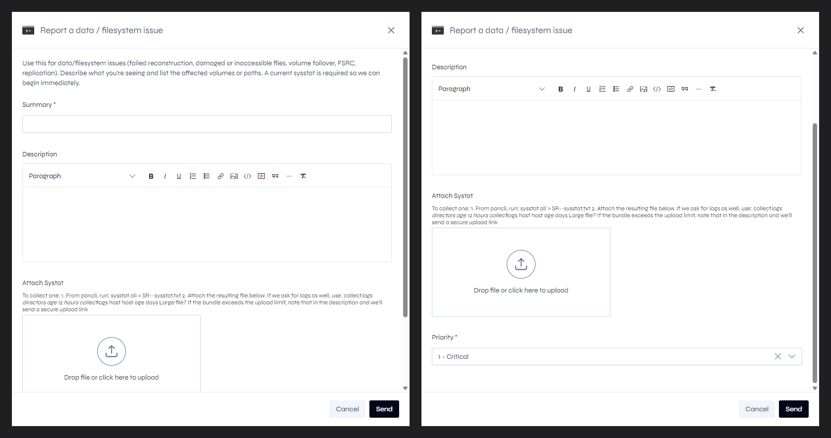Focus the Summary text field
Viewport: 831px width, 438px height.
pyautogui.click(x=207, y=124)
